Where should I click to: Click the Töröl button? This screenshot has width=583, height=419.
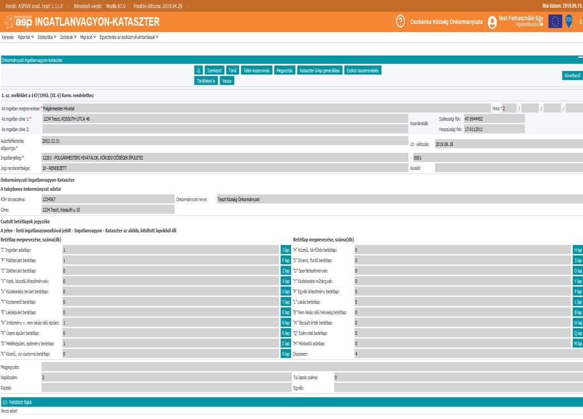(x=232, y=70)
